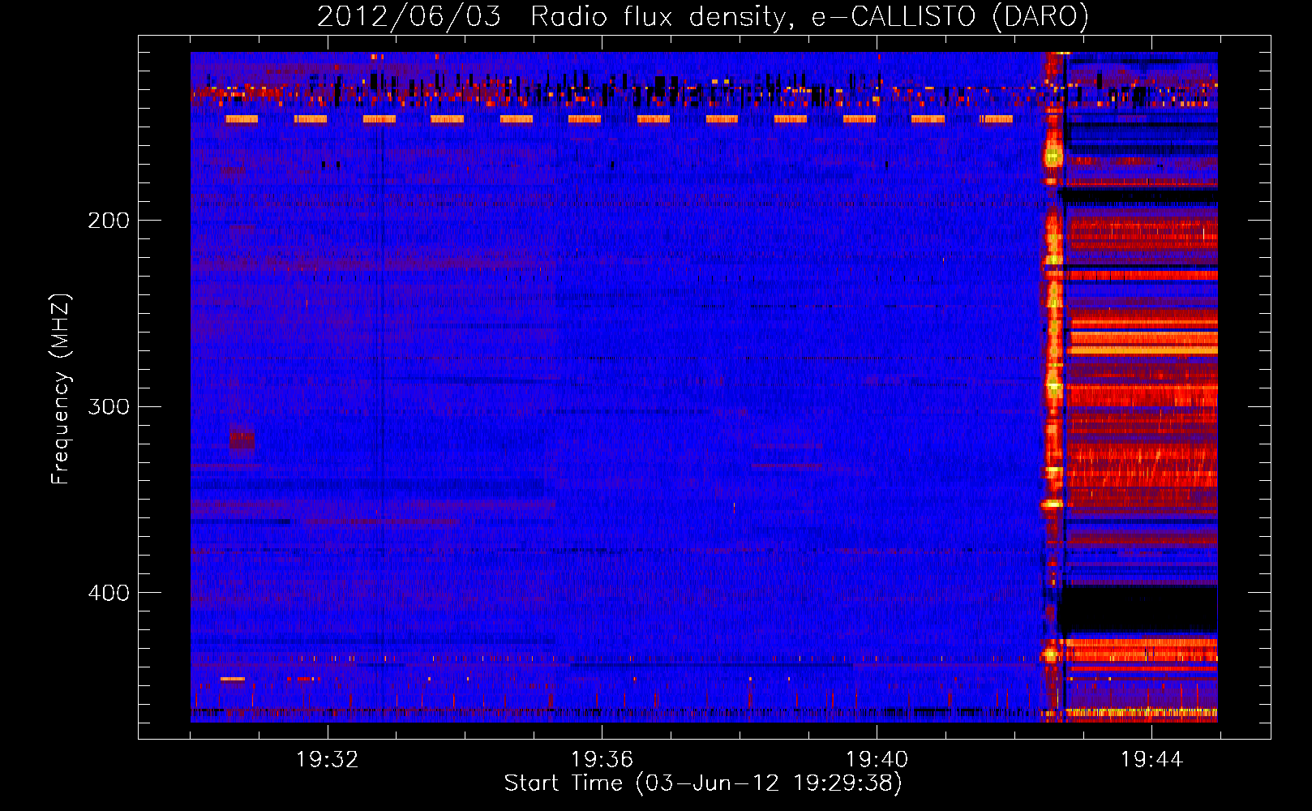Click the 19:44 time tick label
Image resolution: width=1312 pixels, height=811 pixels.
[1151, 760]
